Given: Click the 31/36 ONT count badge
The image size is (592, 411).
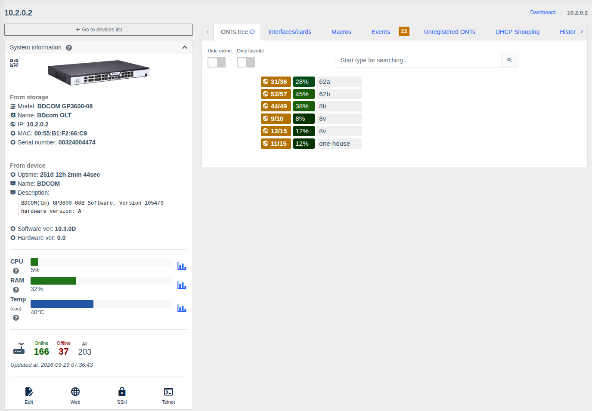Looking at the screenshot, I should (x=276, y=82).
